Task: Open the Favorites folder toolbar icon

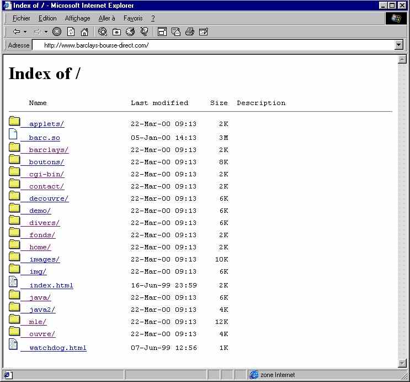Action: (x=116, y=32)
